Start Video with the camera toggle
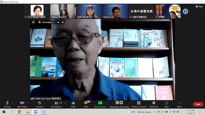 [x=23, y=104]
